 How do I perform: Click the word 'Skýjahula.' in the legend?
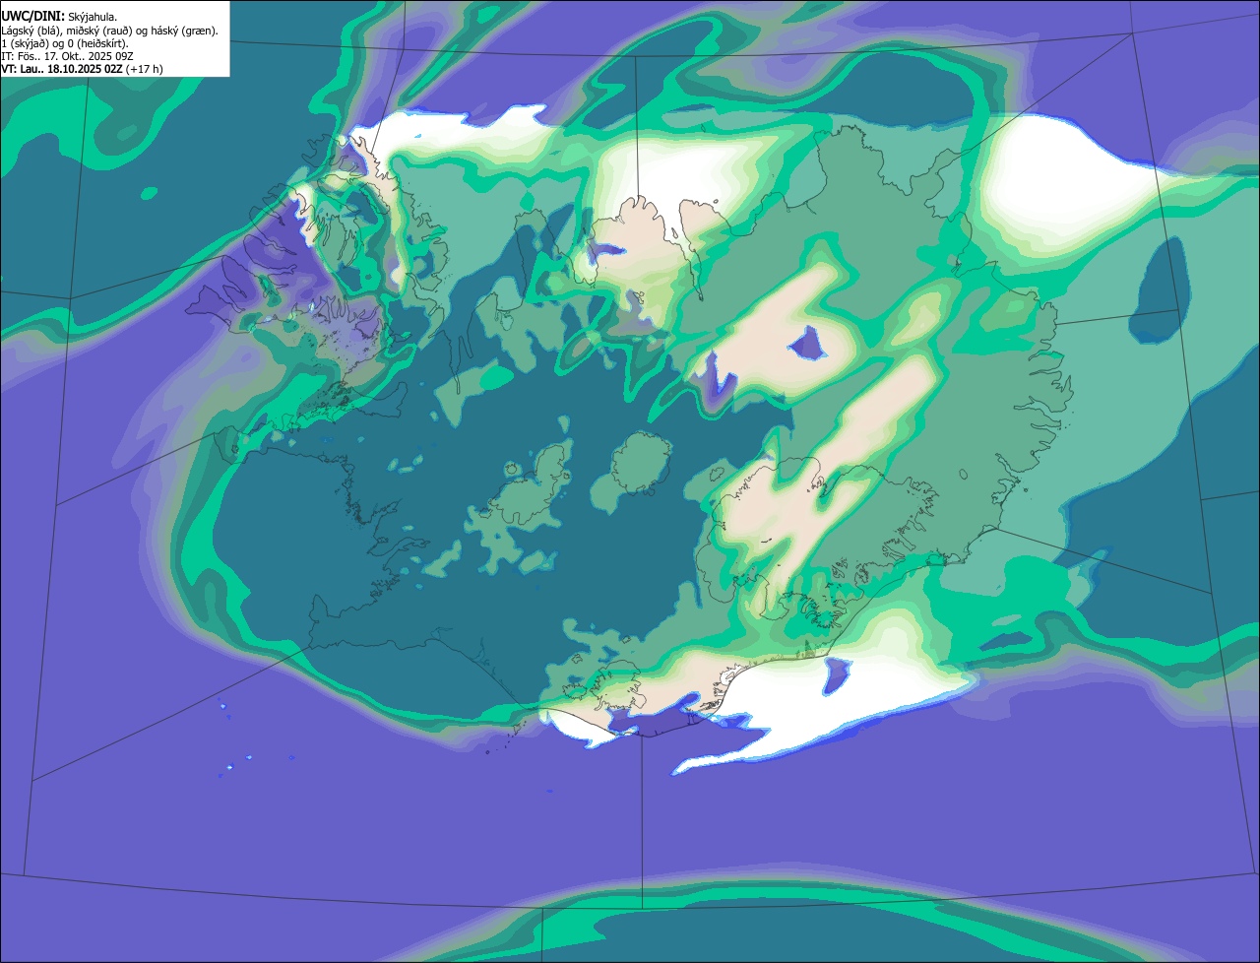93,18
